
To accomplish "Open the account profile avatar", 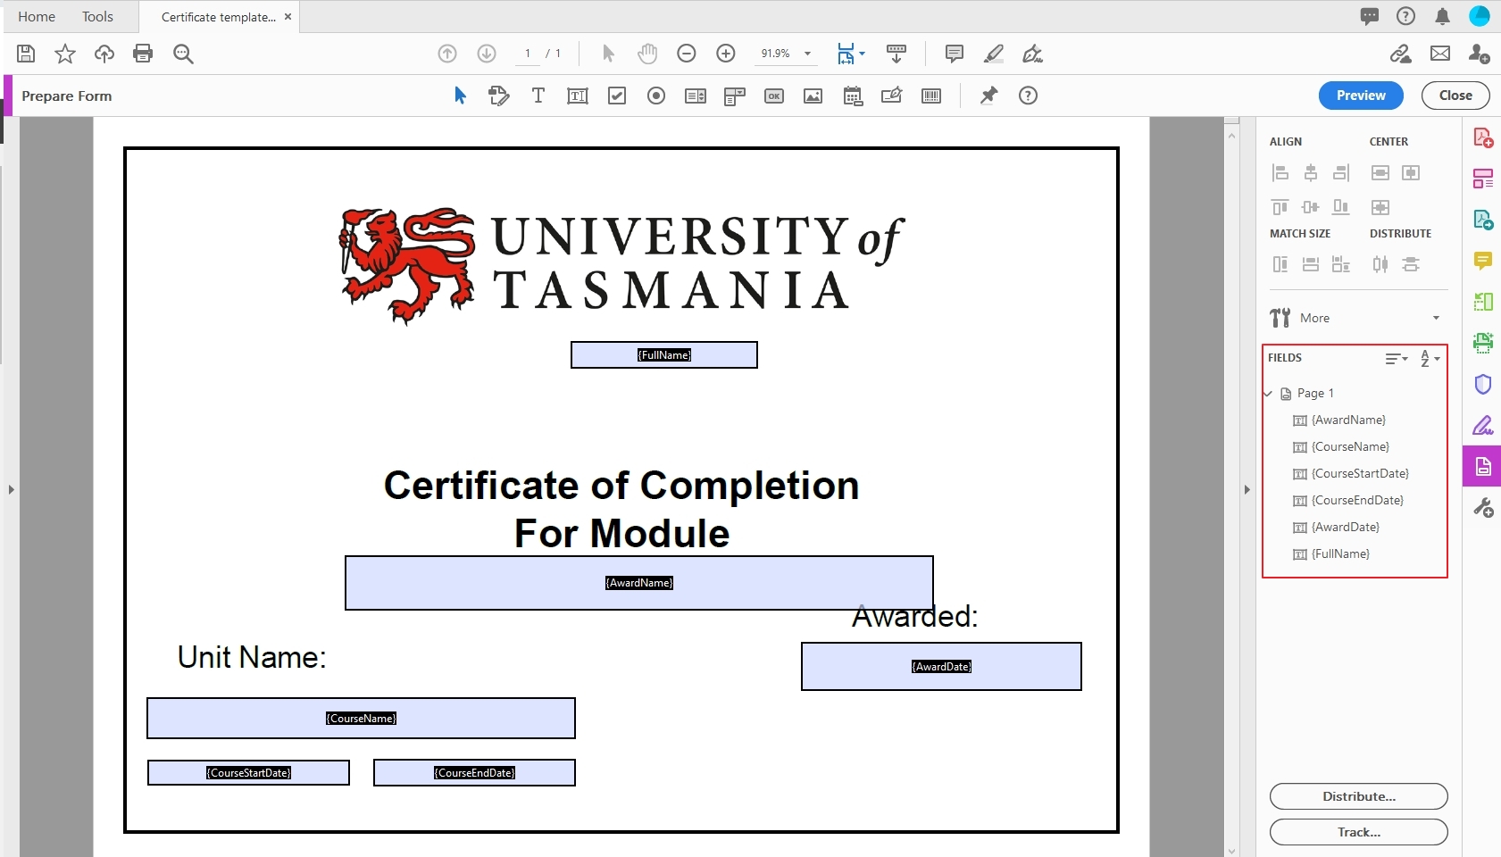I will pyautogui.click(x=1480, y=16).
